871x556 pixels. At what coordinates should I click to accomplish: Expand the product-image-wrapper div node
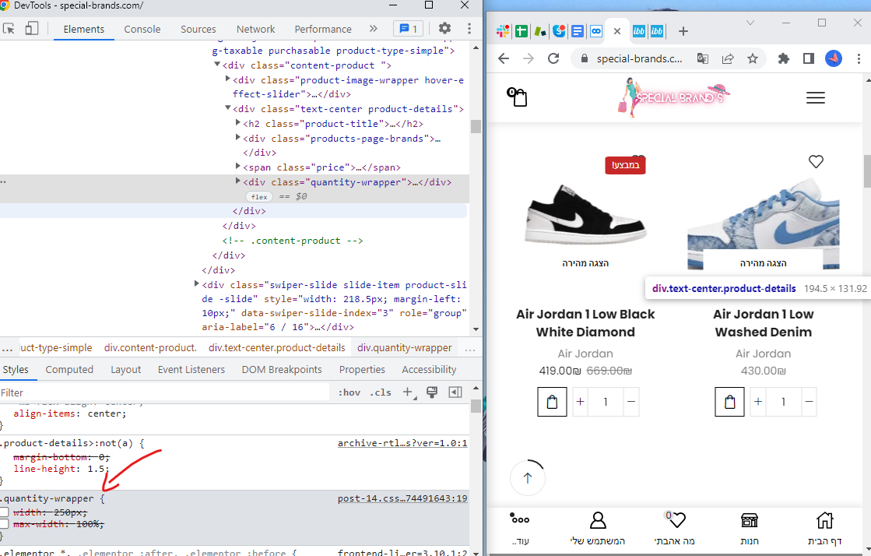(227, 79)
